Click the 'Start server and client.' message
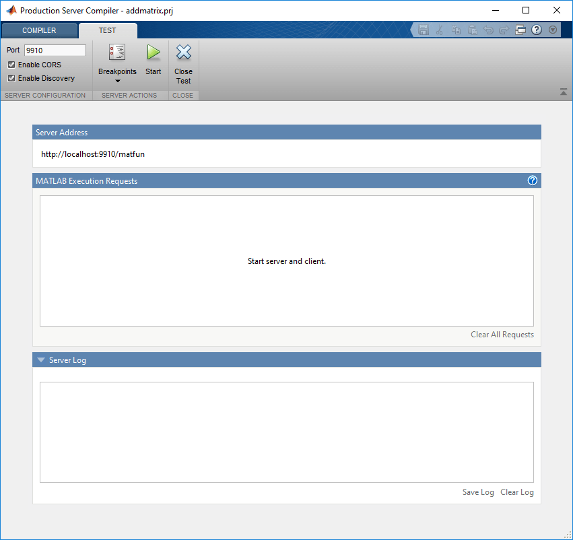 (x=287, y=261)
